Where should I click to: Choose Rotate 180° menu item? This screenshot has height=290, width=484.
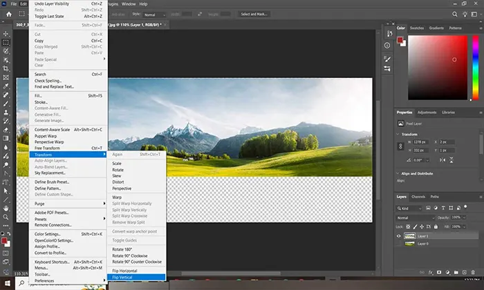click(136, 249)
